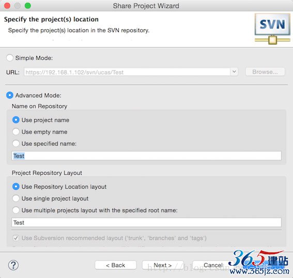The height and width of the screenshot is (278, 293).
Task: Go to previous step with Back
Action: pyautogui.click(x=115, y=265)
